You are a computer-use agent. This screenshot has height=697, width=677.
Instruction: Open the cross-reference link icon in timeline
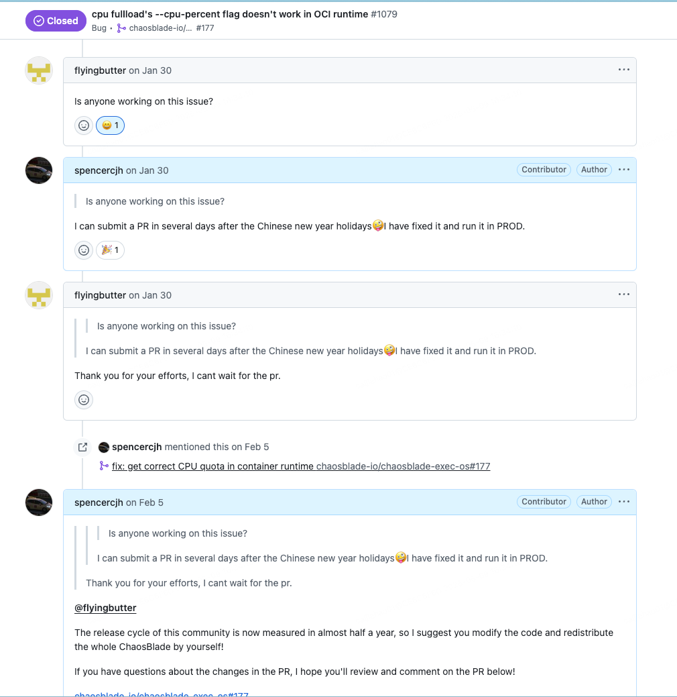82,447
